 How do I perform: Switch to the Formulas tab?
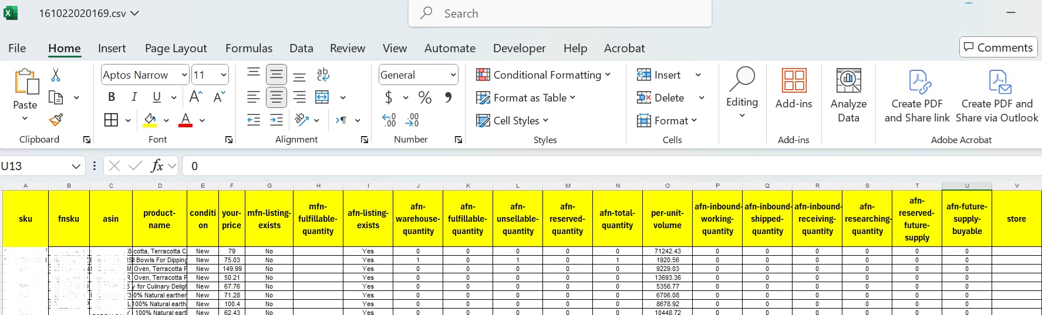[249, 48]
